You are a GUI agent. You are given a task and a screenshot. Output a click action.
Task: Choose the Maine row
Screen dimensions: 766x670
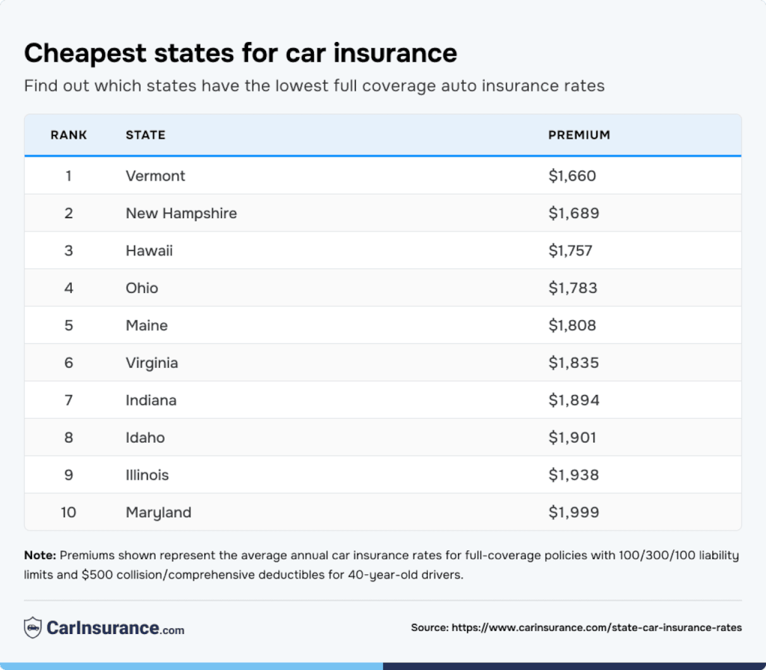point(147,325)
